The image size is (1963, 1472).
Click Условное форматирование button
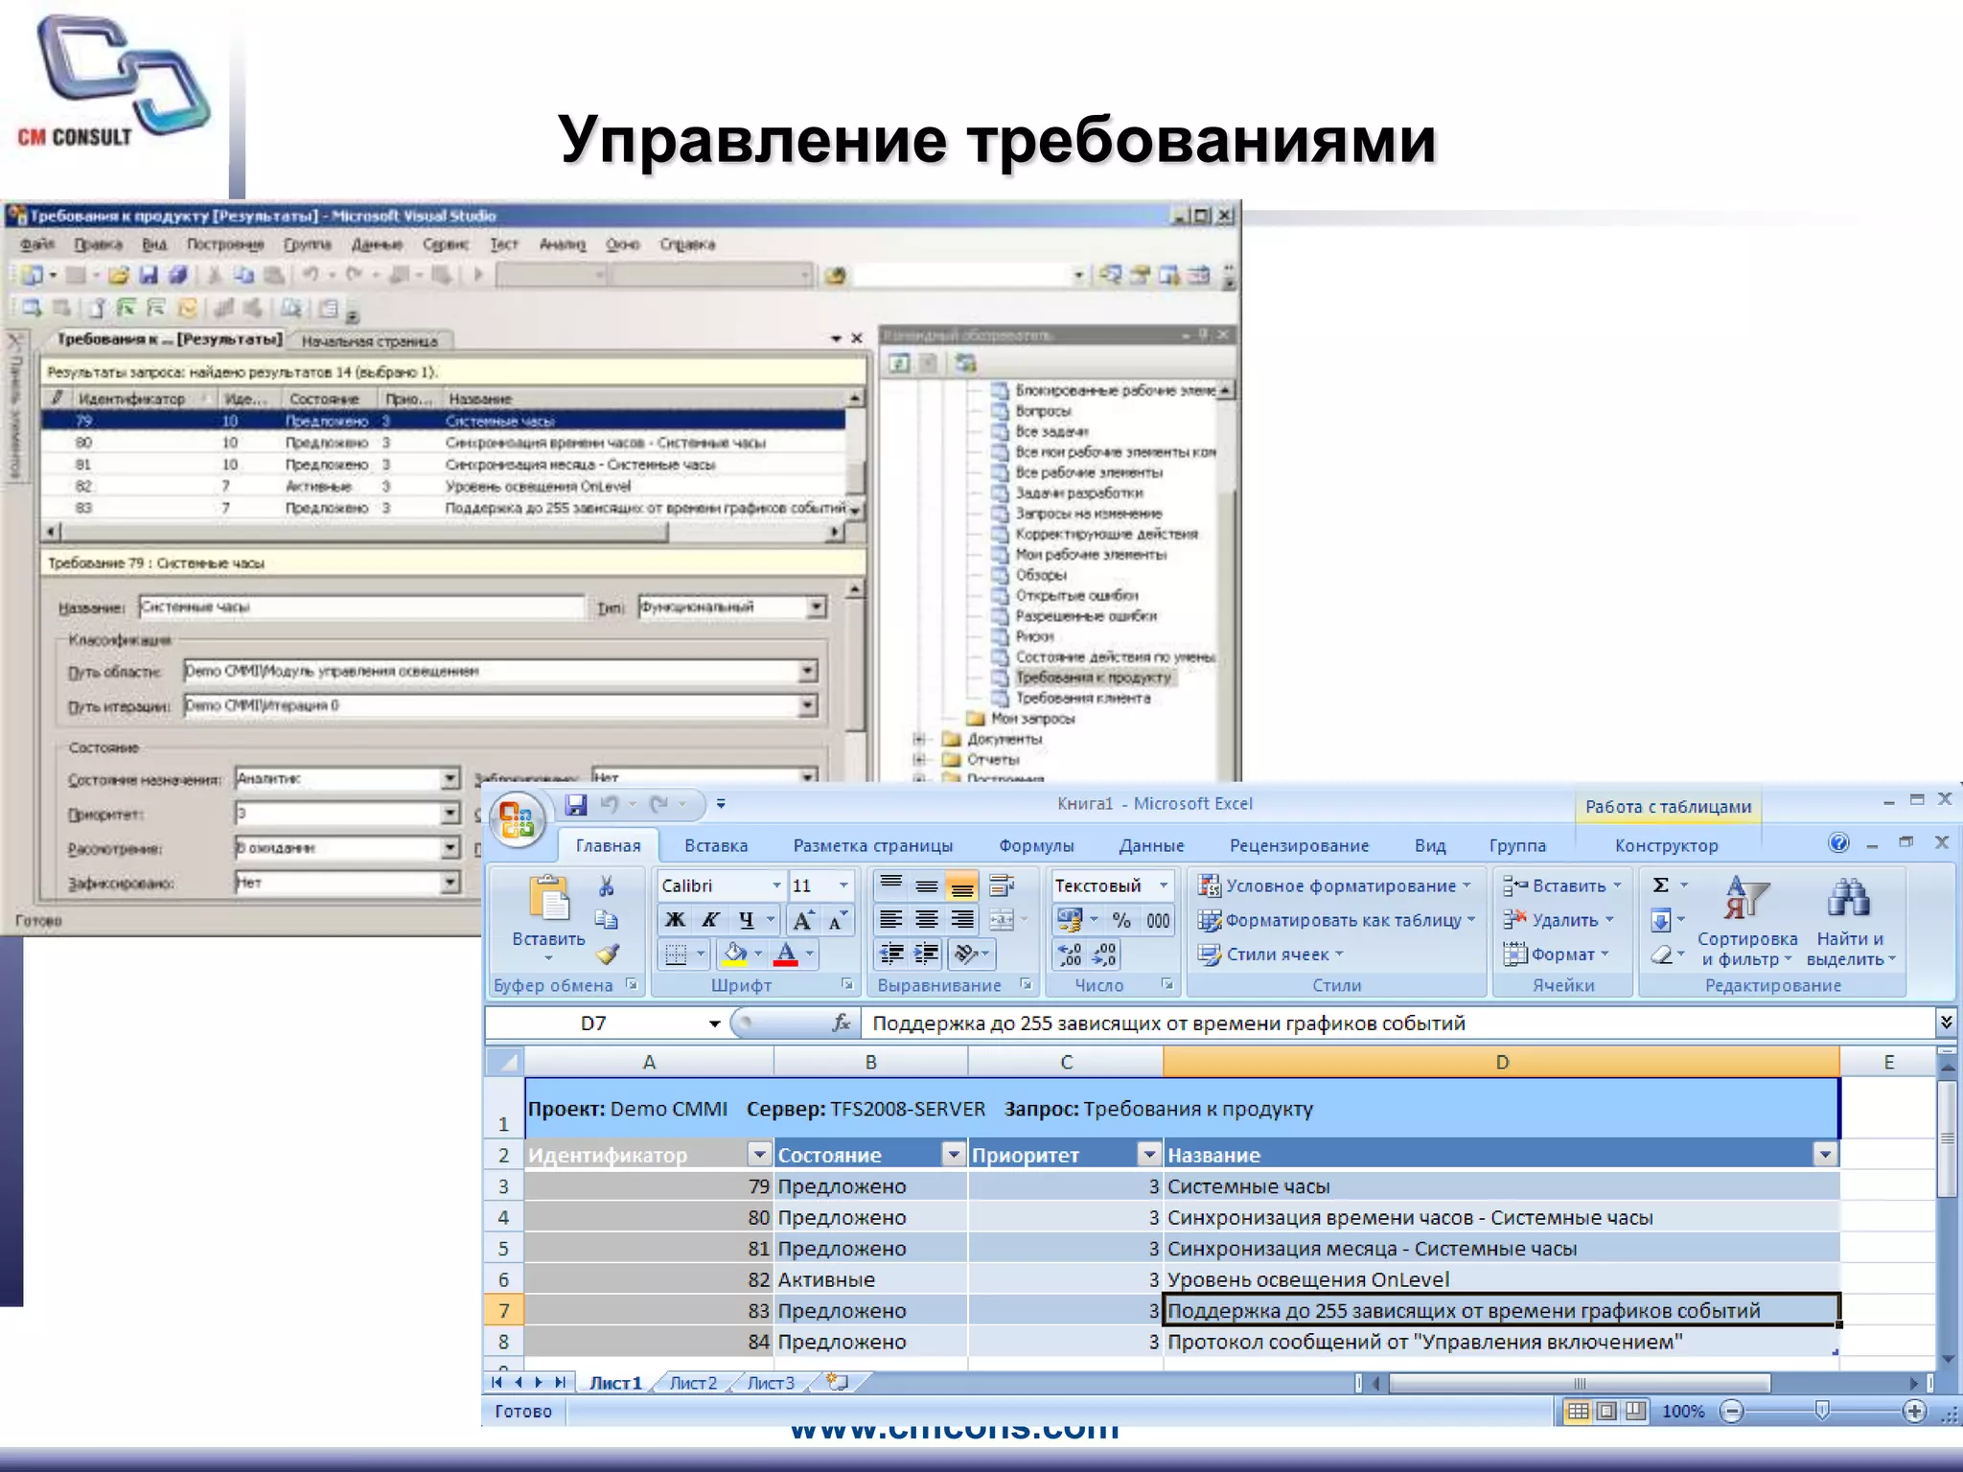[x=1334, y=885]
